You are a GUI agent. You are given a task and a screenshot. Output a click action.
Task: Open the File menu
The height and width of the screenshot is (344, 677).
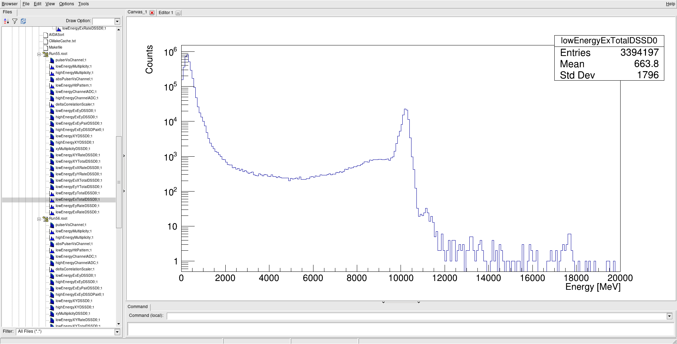coord(26,4)
